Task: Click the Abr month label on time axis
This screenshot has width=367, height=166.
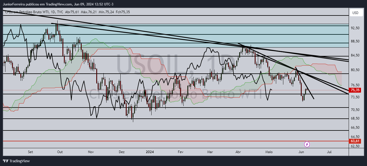Action: (238, 152)
